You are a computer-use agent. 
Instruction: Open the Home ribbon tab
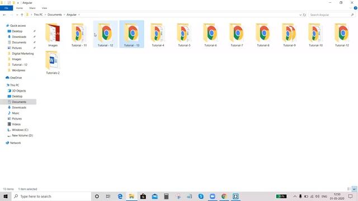click(x=20, y=8)
